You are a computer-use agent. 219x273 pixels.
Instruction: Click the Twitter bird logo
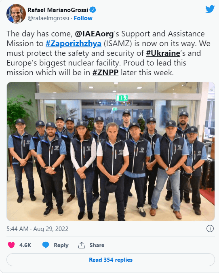pos(210,9)
